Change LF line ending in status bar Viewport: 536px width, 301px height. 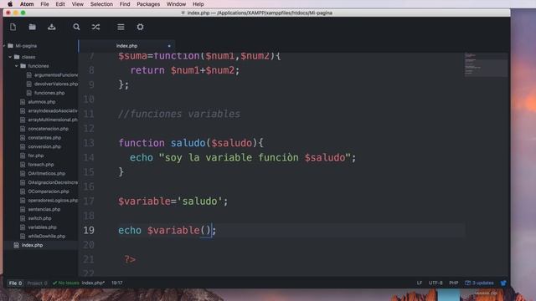(x=420, y=283)
